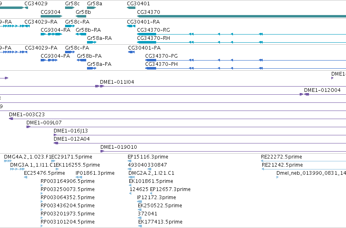Click EST 124625 label
The width and height of the screenshot is (346, 228).
click(x=139, y=189)
